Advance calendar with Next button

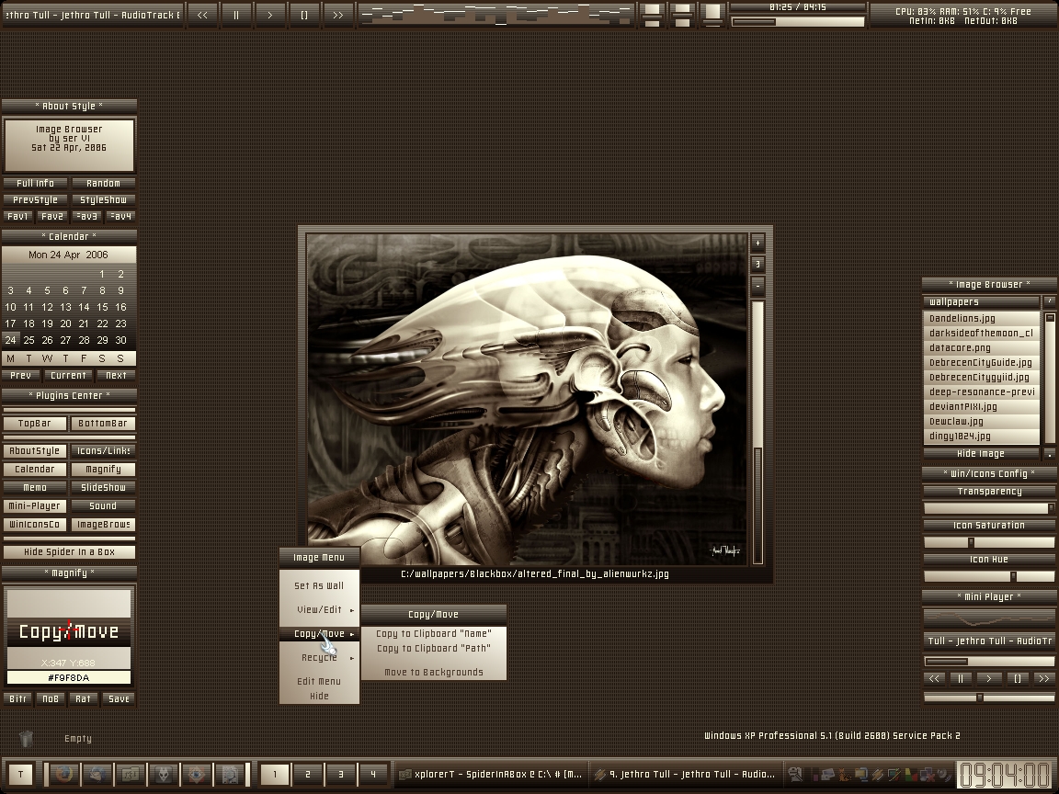click(116, 375)
